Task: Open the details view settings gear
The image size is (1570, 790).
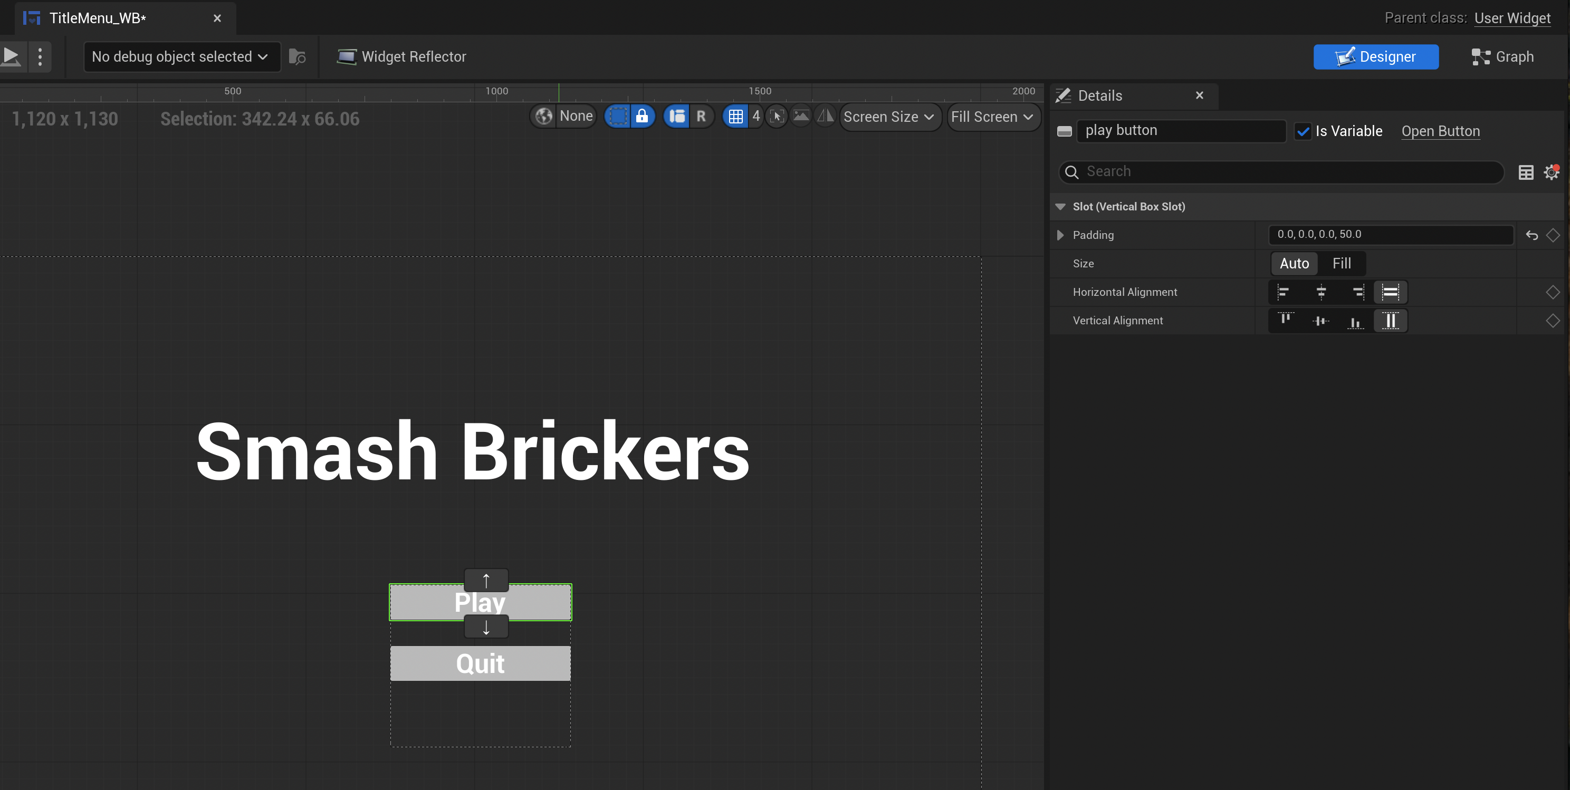Action: coord(1551,172)
